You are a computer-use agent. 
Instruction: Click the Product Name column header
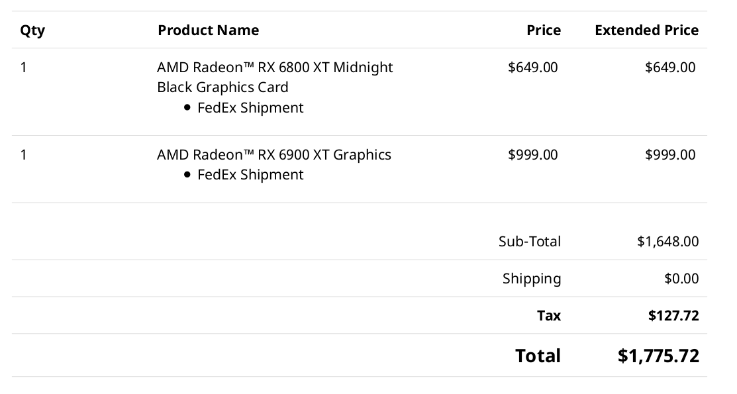point(208,30)
